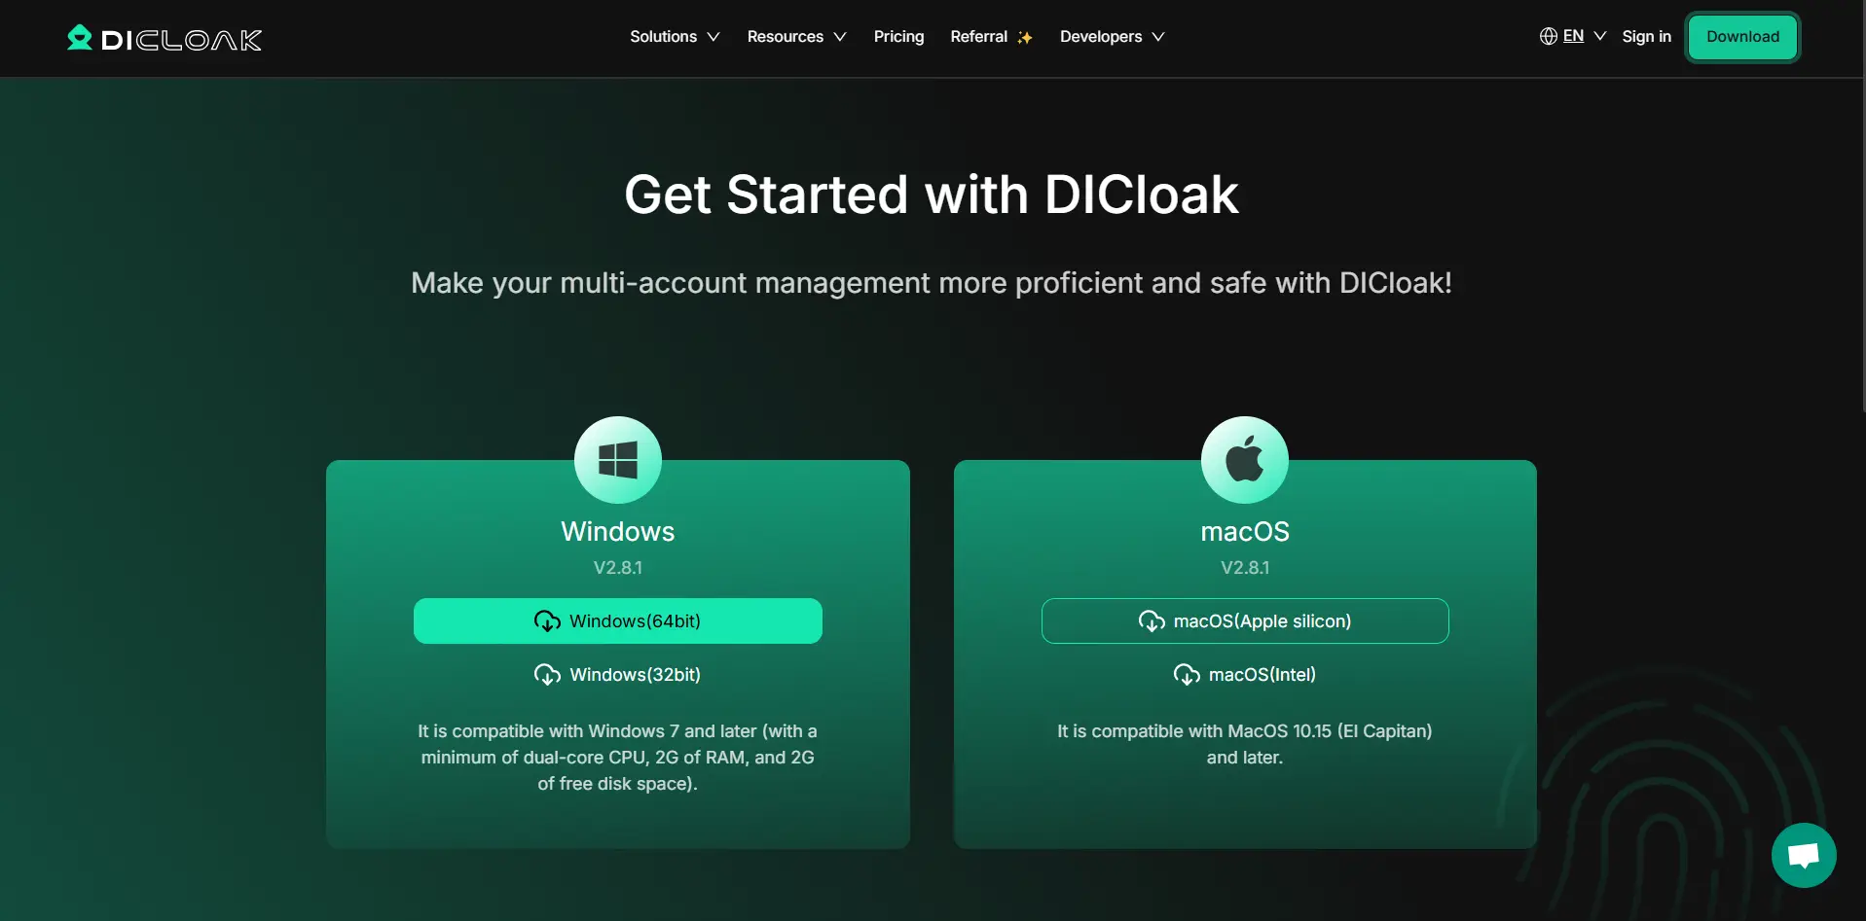This screenshot has height=921, width=1866.
Task: Click cloud download icon beside Windows(32bit)
Action: tap(547, 674)
